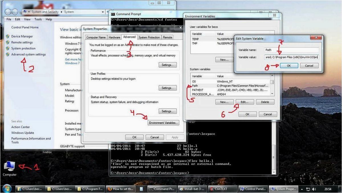Click inside Variable name field
Image resolution: width=342 pixels, height=193 pixels.
coord(292,50)
